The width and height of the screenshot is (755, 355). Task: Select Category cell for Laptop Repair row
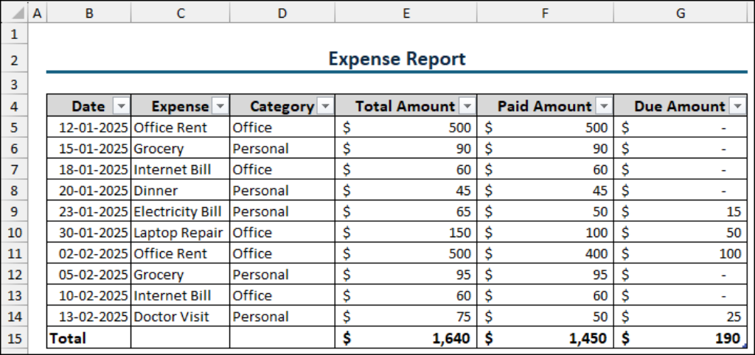[282, 232]
